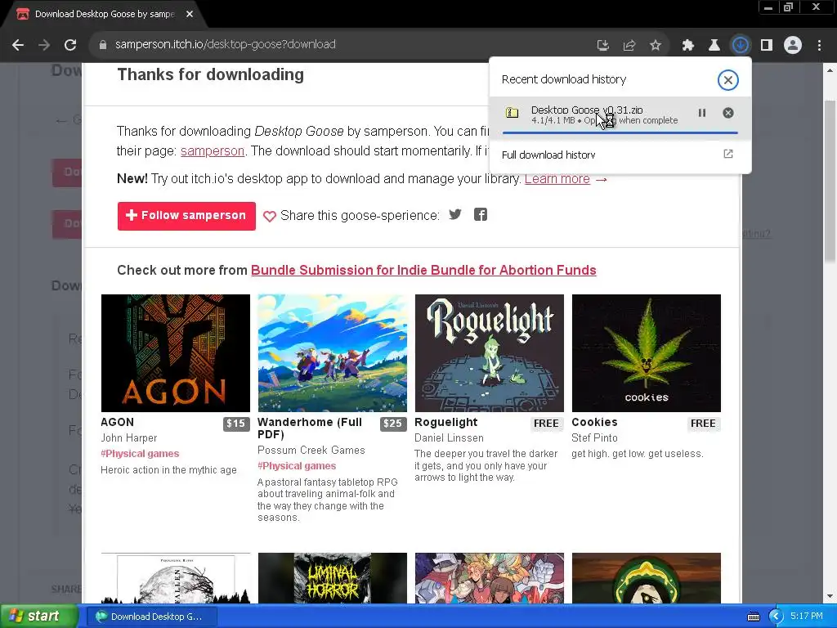Open full history external link icon
Screen dimensions: 837x628
728,155
